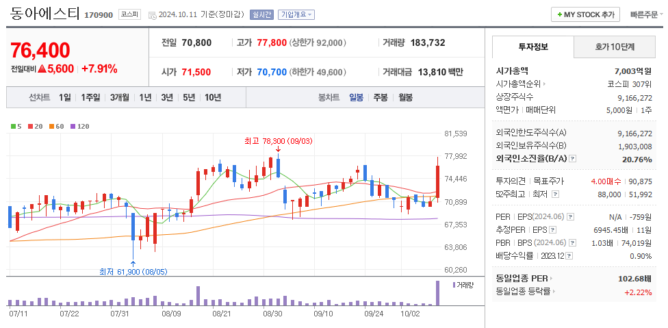Click the 거래량 value 183,732
Screen dimensions: 668x328
[428, 42]
